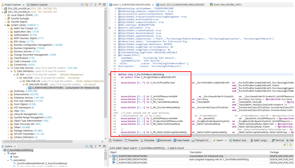
Task: Expand the from node in Outline
Action: pyautogui.click(x=8, y=157)
